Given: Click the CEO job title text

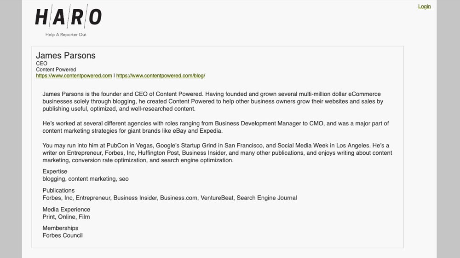Looking at the screenshot, I should click(x=41, y=64).
